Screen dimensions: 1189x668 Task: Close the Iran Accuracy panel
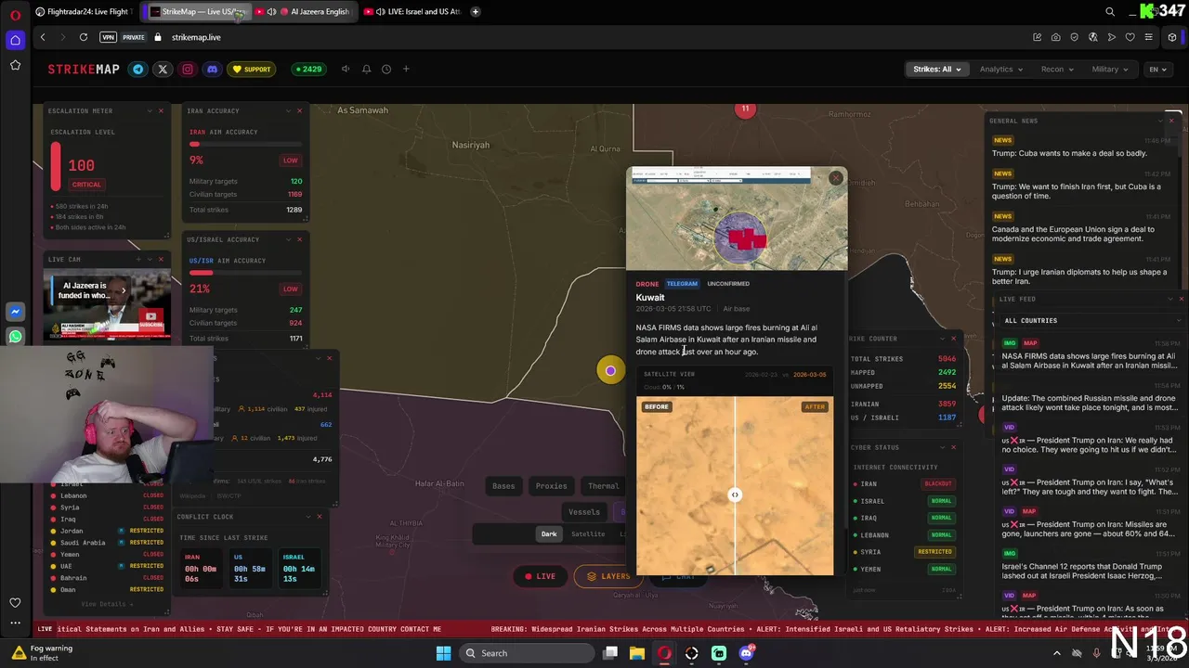[299, 110]
